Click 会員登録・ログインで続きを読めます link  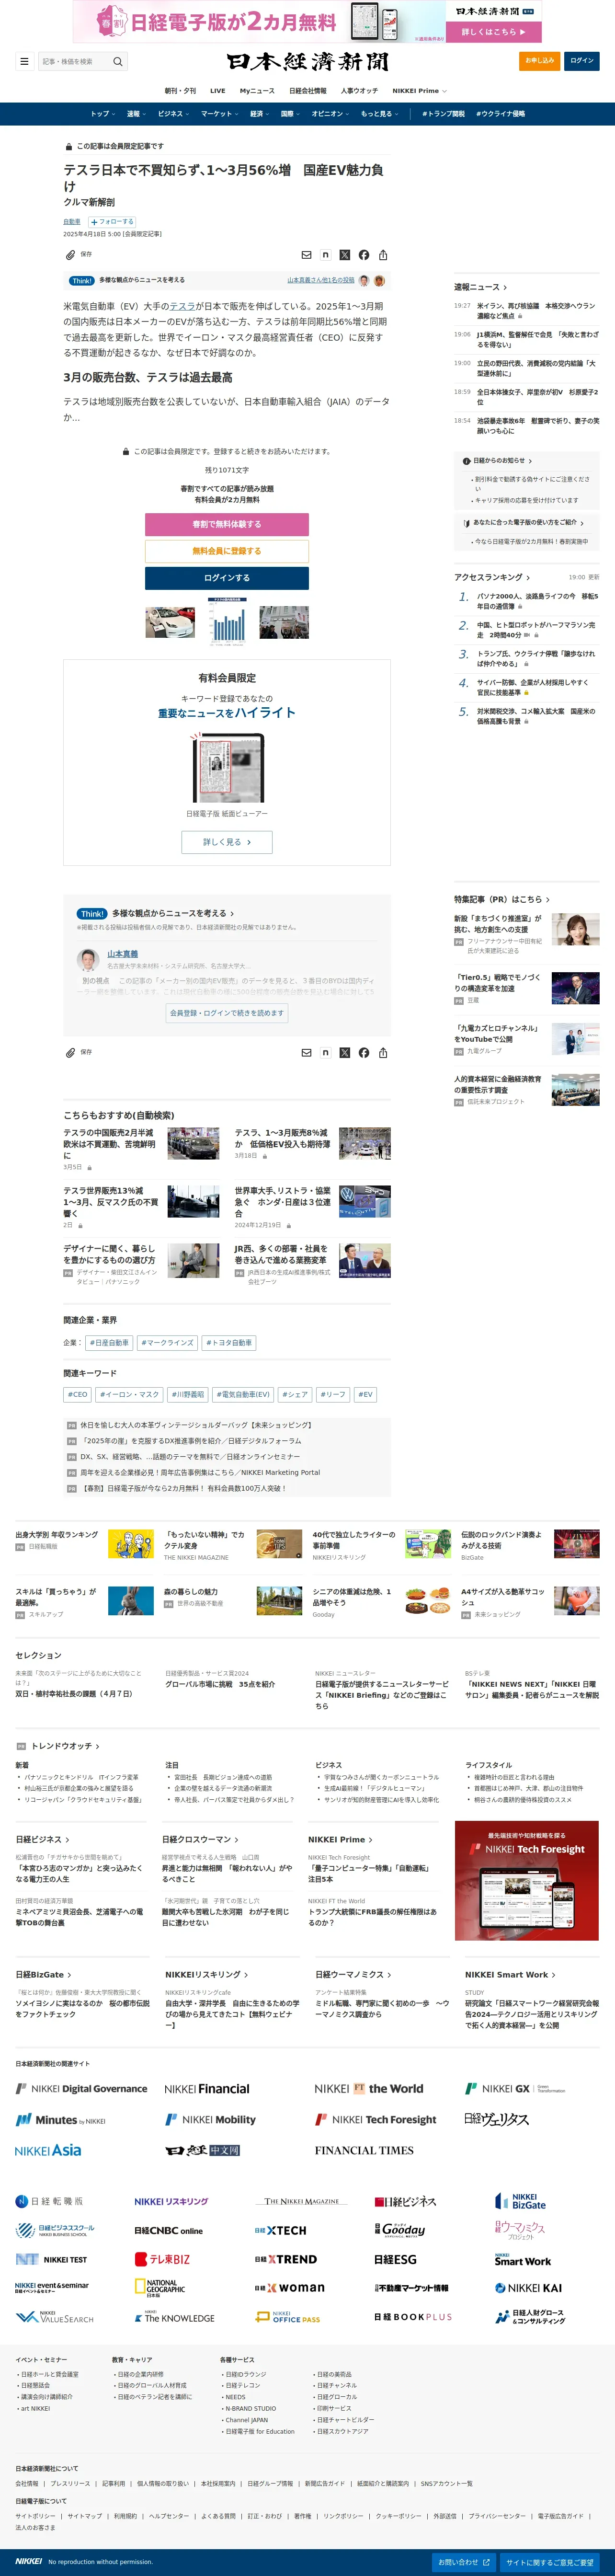click(227, 1013)
